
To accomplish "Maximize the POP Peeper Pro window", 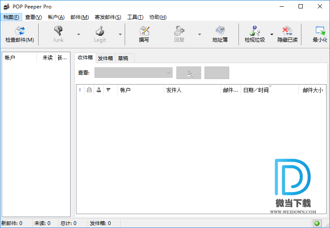I will coord(301,6).
